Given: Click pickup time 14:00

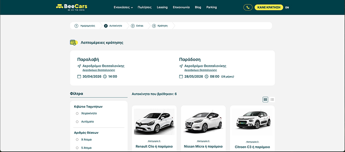Looking at the screenshot, I should [x=113, y=76].
